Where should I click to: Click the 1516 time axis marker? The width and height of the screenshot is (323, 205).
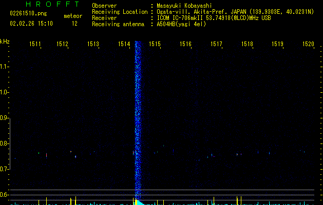[185, 44]
